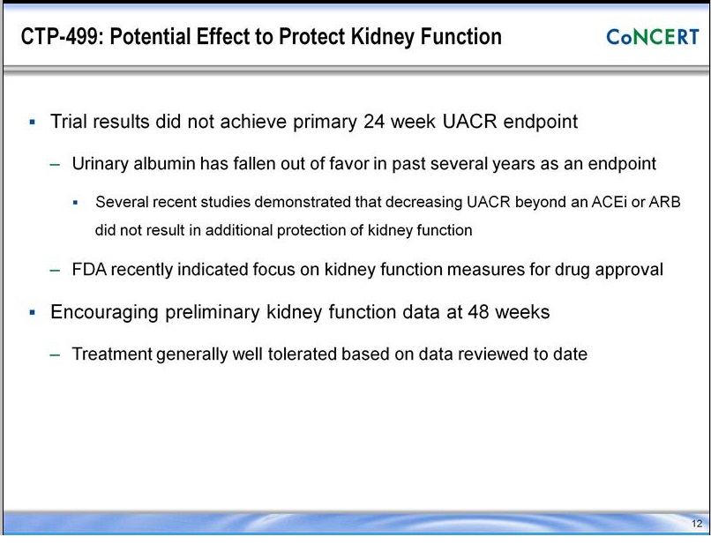Select the "Treatment generally well tolerated" line
Screen dimensions: 711x544
pos(329,354)
